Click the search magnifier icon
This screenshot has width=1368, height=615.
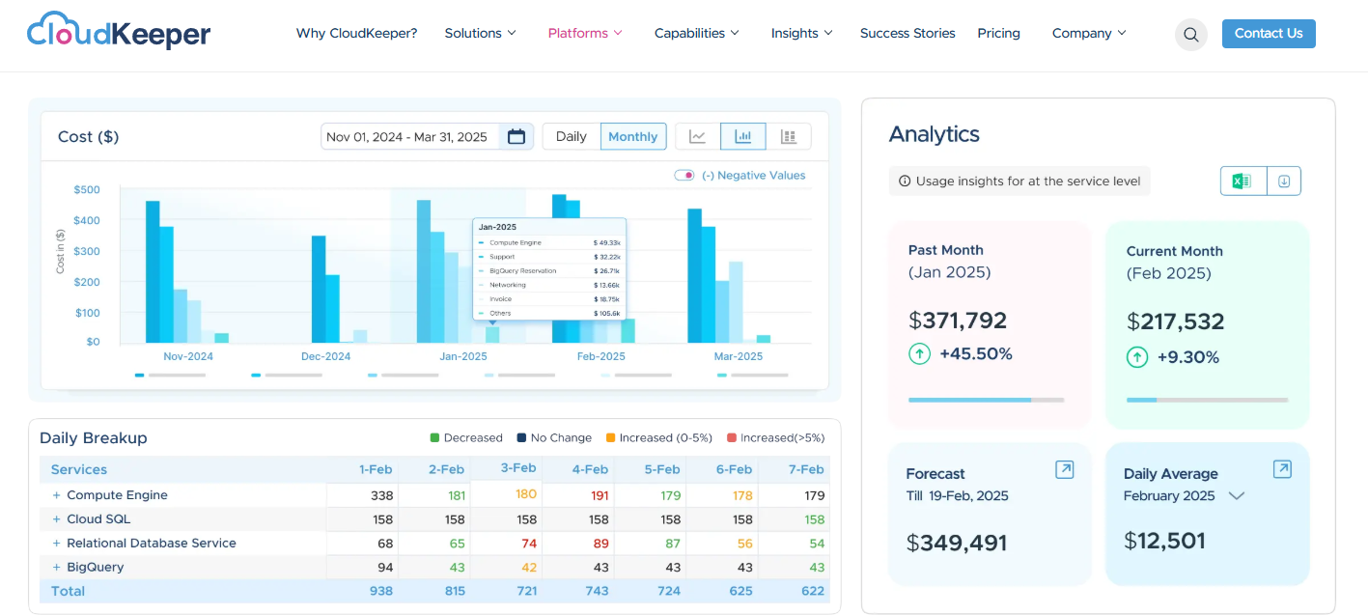(1190, 34)
